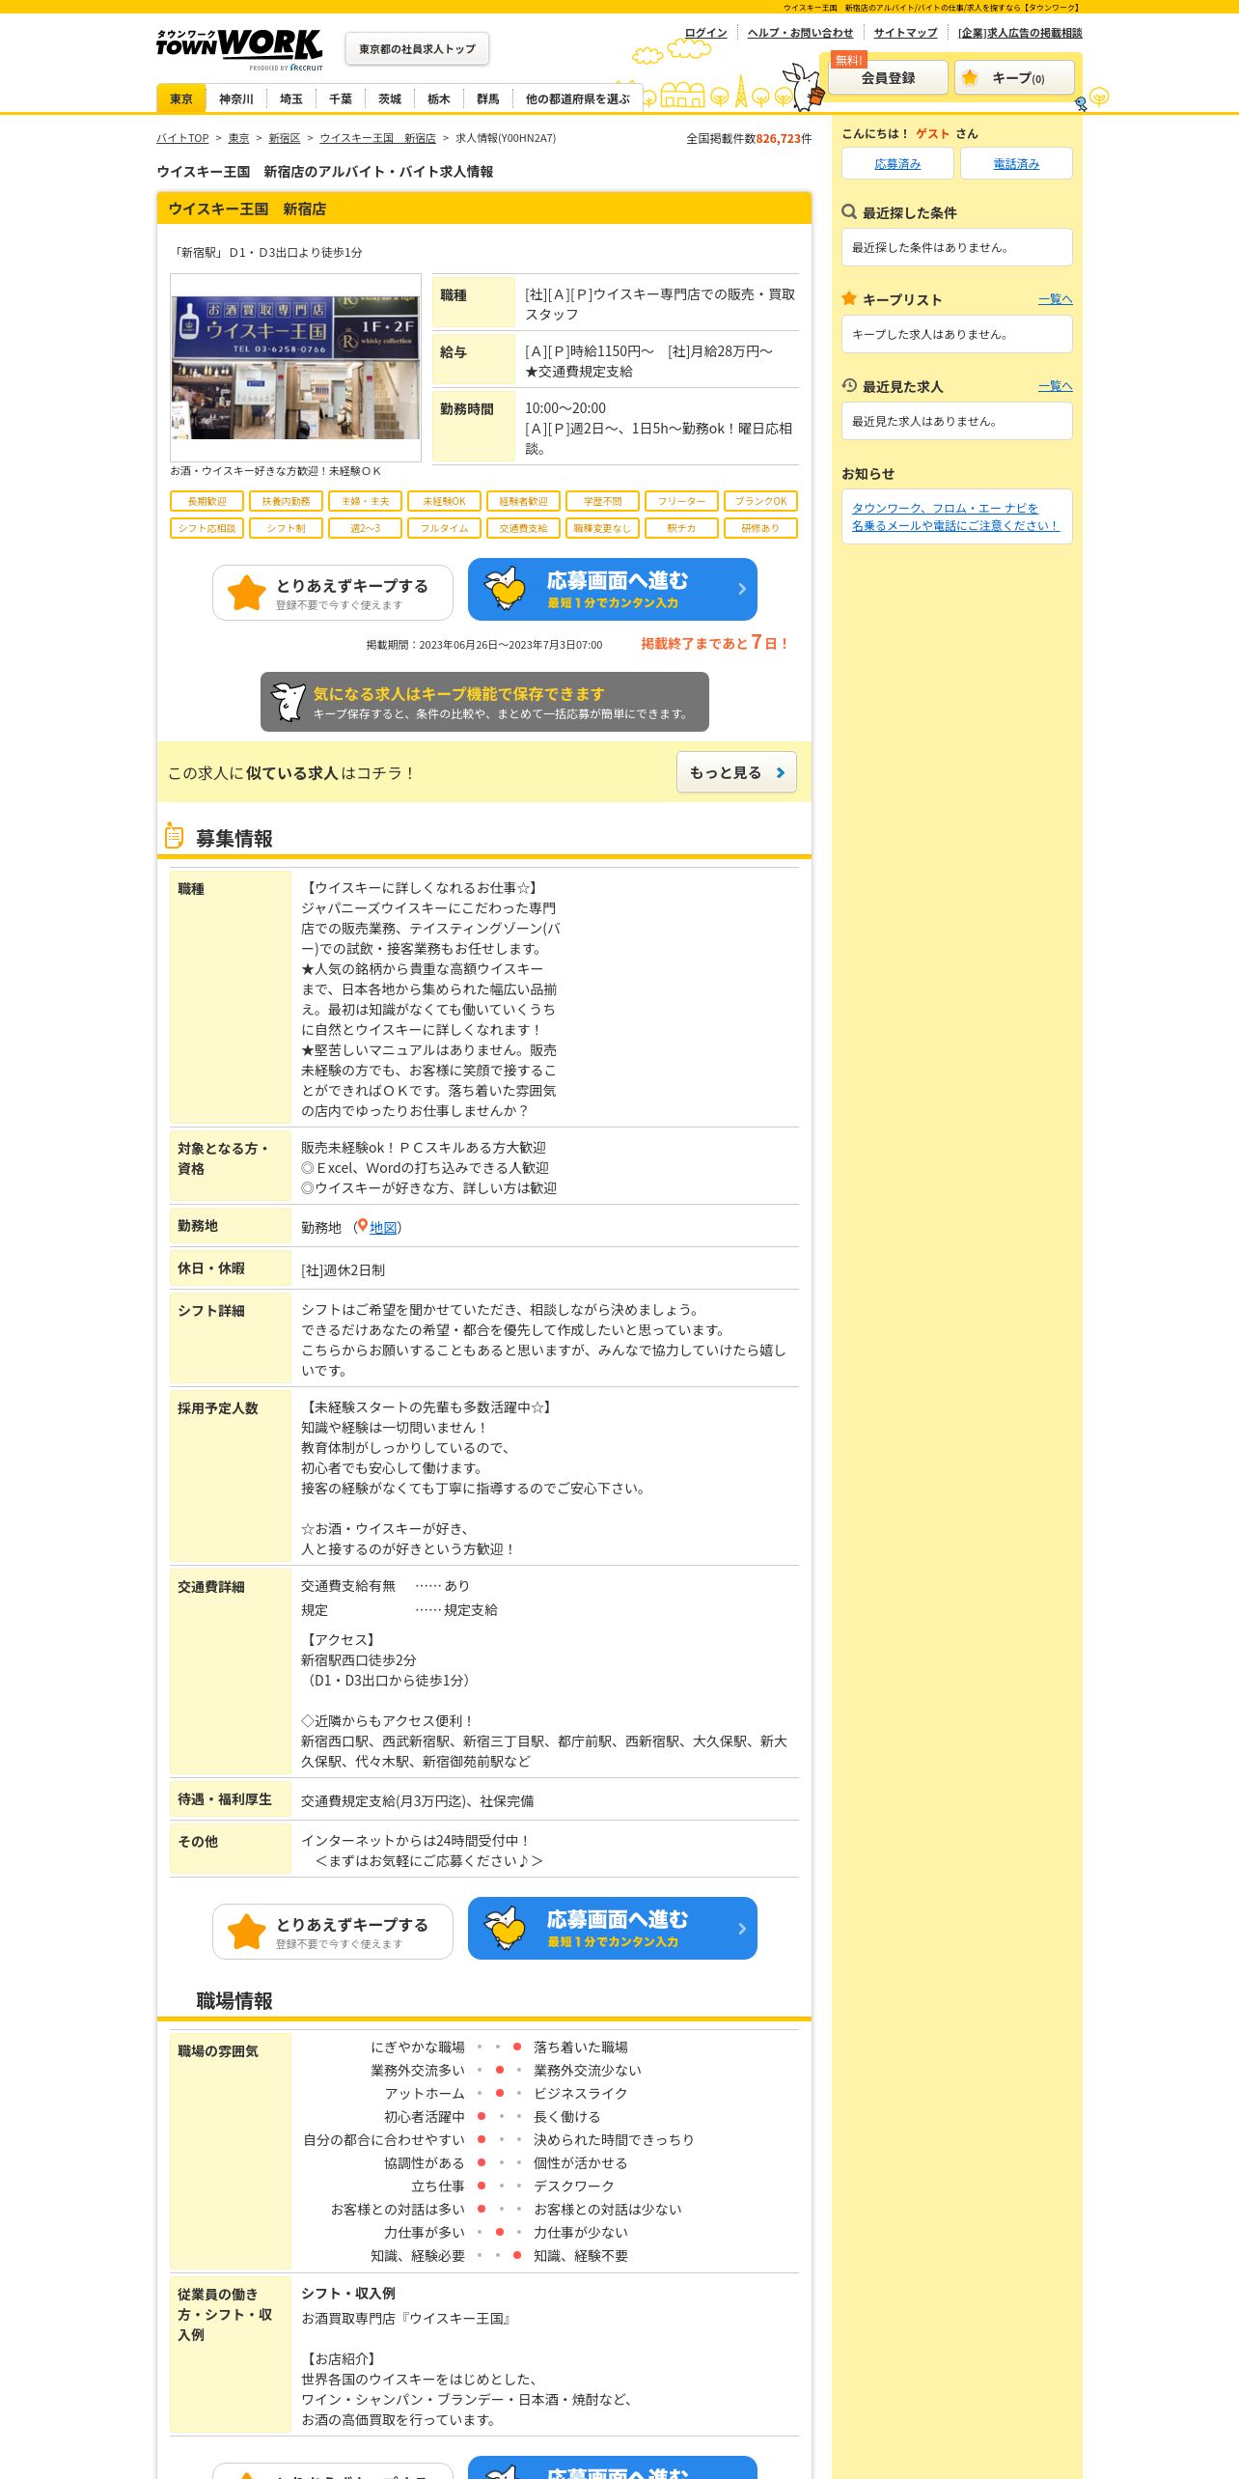
Task: Click the 826,723 listing count
Action: [779, 138]
